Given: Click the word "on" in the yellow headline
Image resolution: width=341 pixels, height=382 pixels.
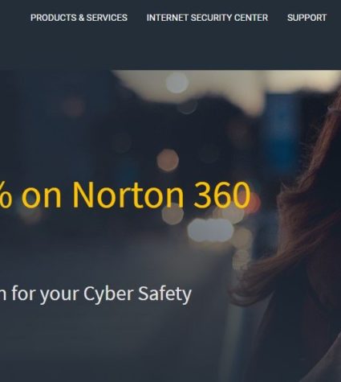Looking at the screenshot, I should [x=41, y=199].
